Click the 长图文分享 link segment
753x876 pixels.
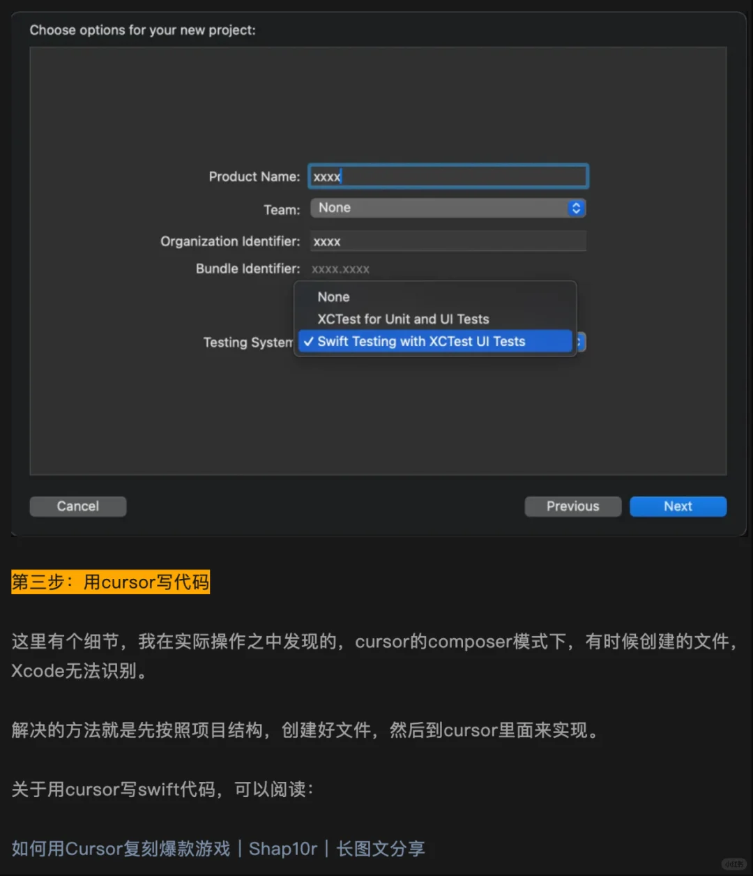[381, 848]
